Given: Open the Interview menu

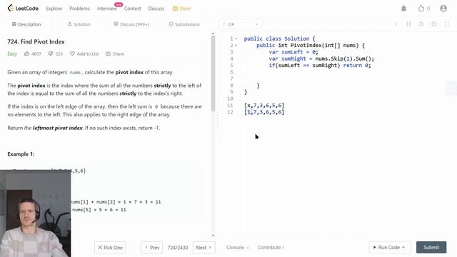Looking at the screenshot, I should tap(106, 9).
